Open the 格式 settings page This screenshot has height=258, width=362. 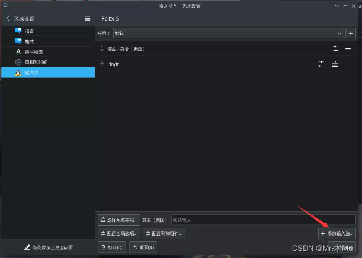point(48,41)
